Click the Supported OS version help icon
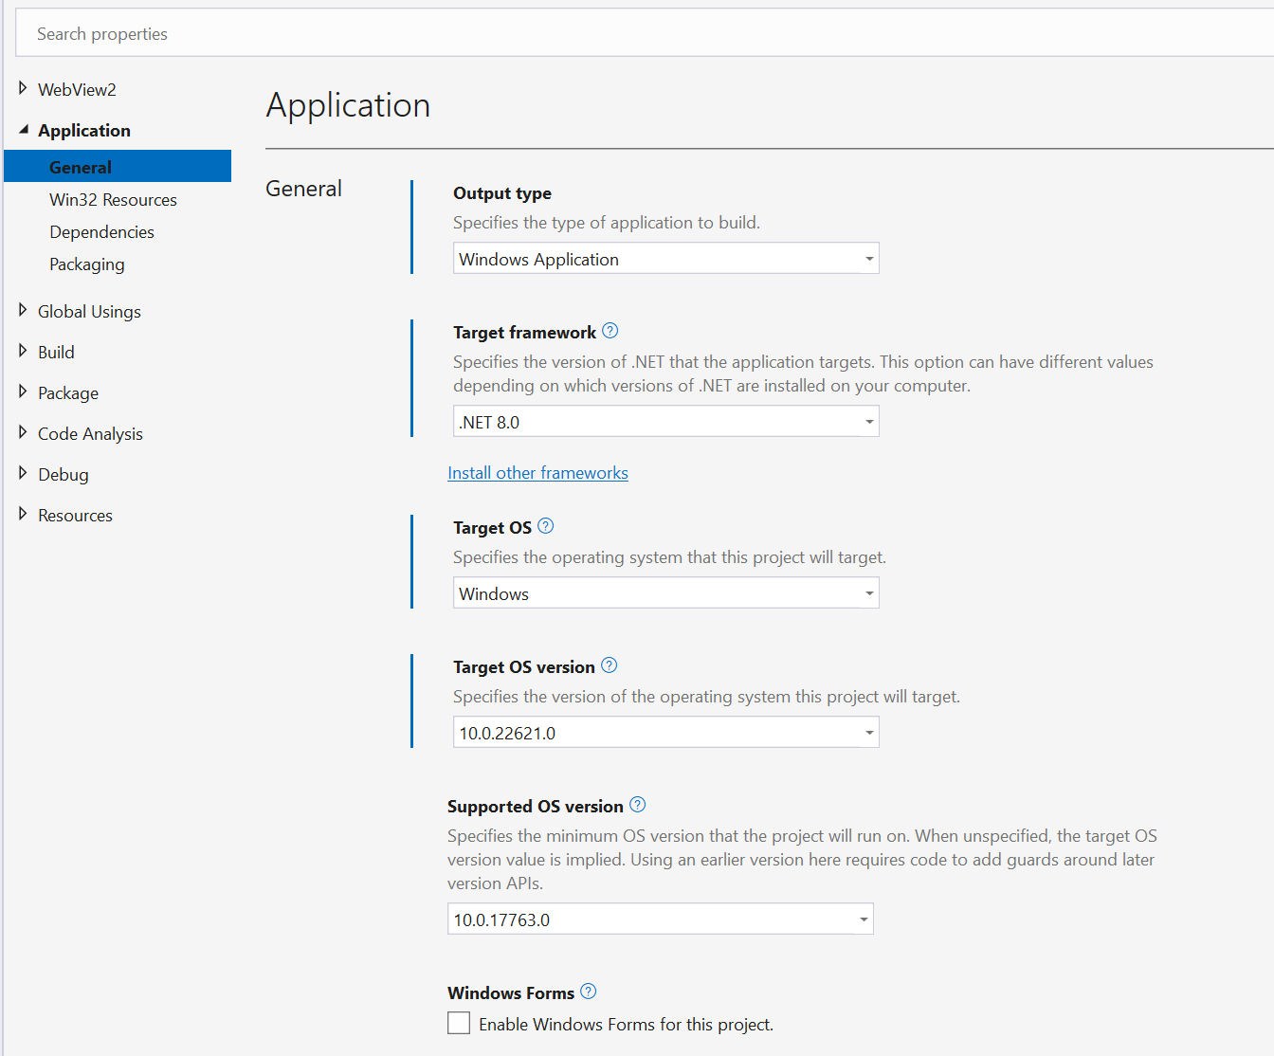The width and height of the screenshot is (1274, 1056). [637, 804]
